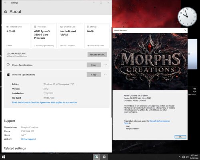Collapse the Windows Specifications section
Screen dimensions: 200x160
pos(106,75)
